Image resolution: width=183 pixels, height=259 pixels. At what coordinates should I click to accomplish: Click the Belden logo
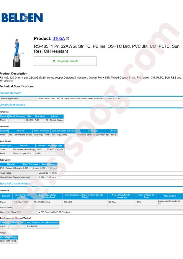(22, 18)
